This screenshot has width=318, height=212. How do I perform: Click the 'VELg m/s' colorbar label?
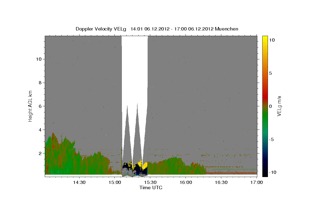[x=279, y=106]
